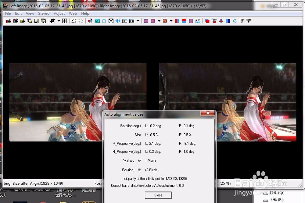Click the blue mirror arrows icon
305x203 pixels.
click(118, 21)
